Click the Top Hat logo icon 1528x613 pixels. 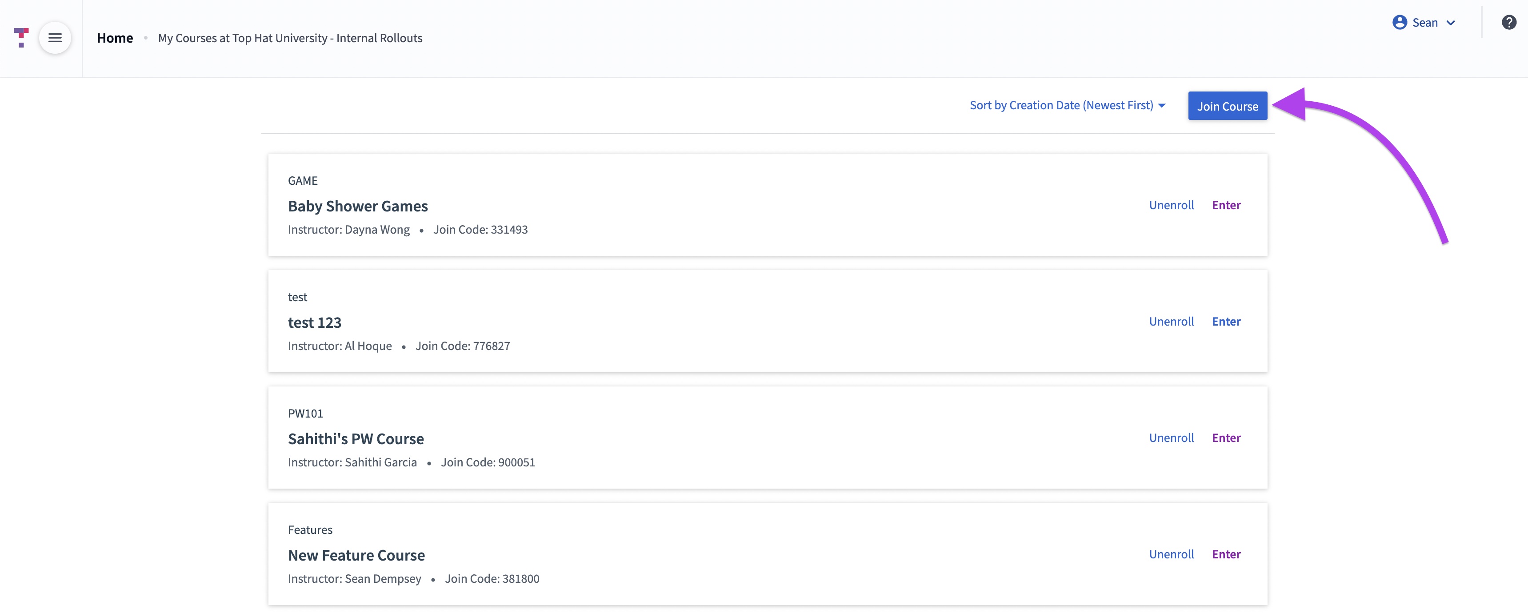pyautogui.click(x=21, y=37)
